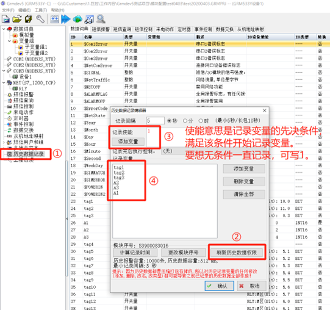Screen dimensions: 330x310
Task: Select tag1 in the record variable list
Action: [119, 167]
